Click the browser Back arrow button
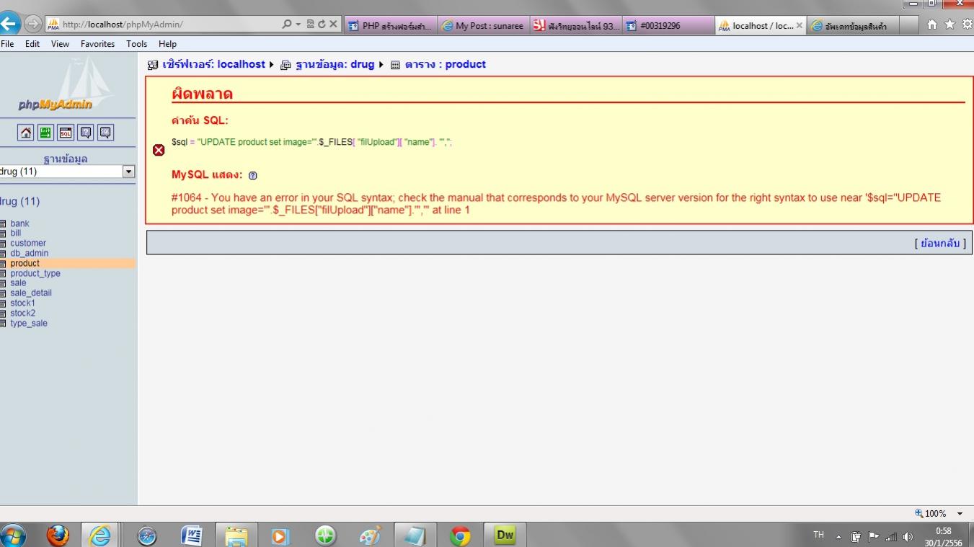This screenshot has width=974, height=547. coord(9,24)
